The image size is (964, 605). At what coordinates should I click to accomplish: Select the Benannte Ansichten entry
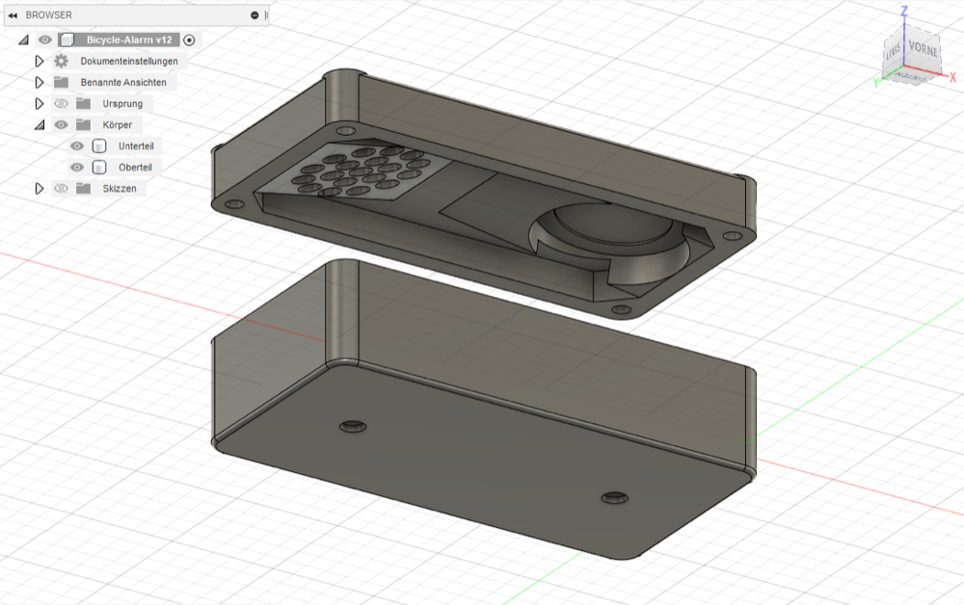click(123, 82)
